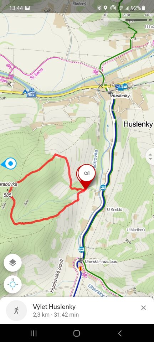Tap the campsite tent icon

coord(26,91)
